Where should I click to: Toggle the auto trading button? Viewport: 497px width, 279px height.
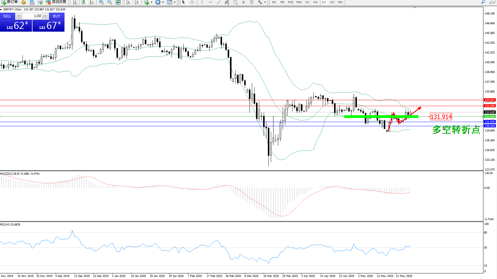coord(56,2)
